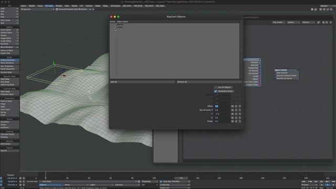Click E button for Ray Direction X
This screenshot has width=336, height=189.
point(236,110)
